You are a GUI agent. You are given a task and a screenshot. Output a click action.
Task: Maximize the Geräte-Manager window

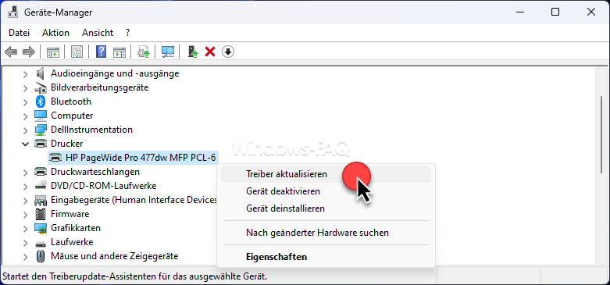point(555,12)
